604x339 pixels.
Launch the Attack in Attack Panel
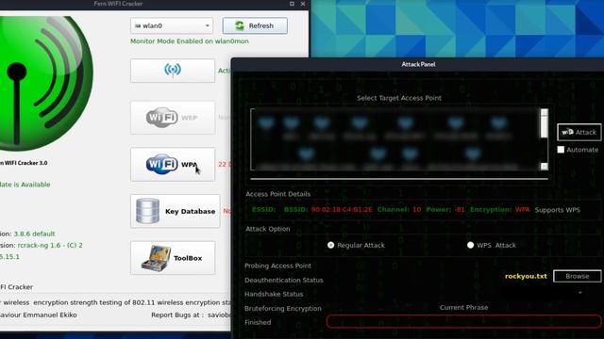pos(579,132)
